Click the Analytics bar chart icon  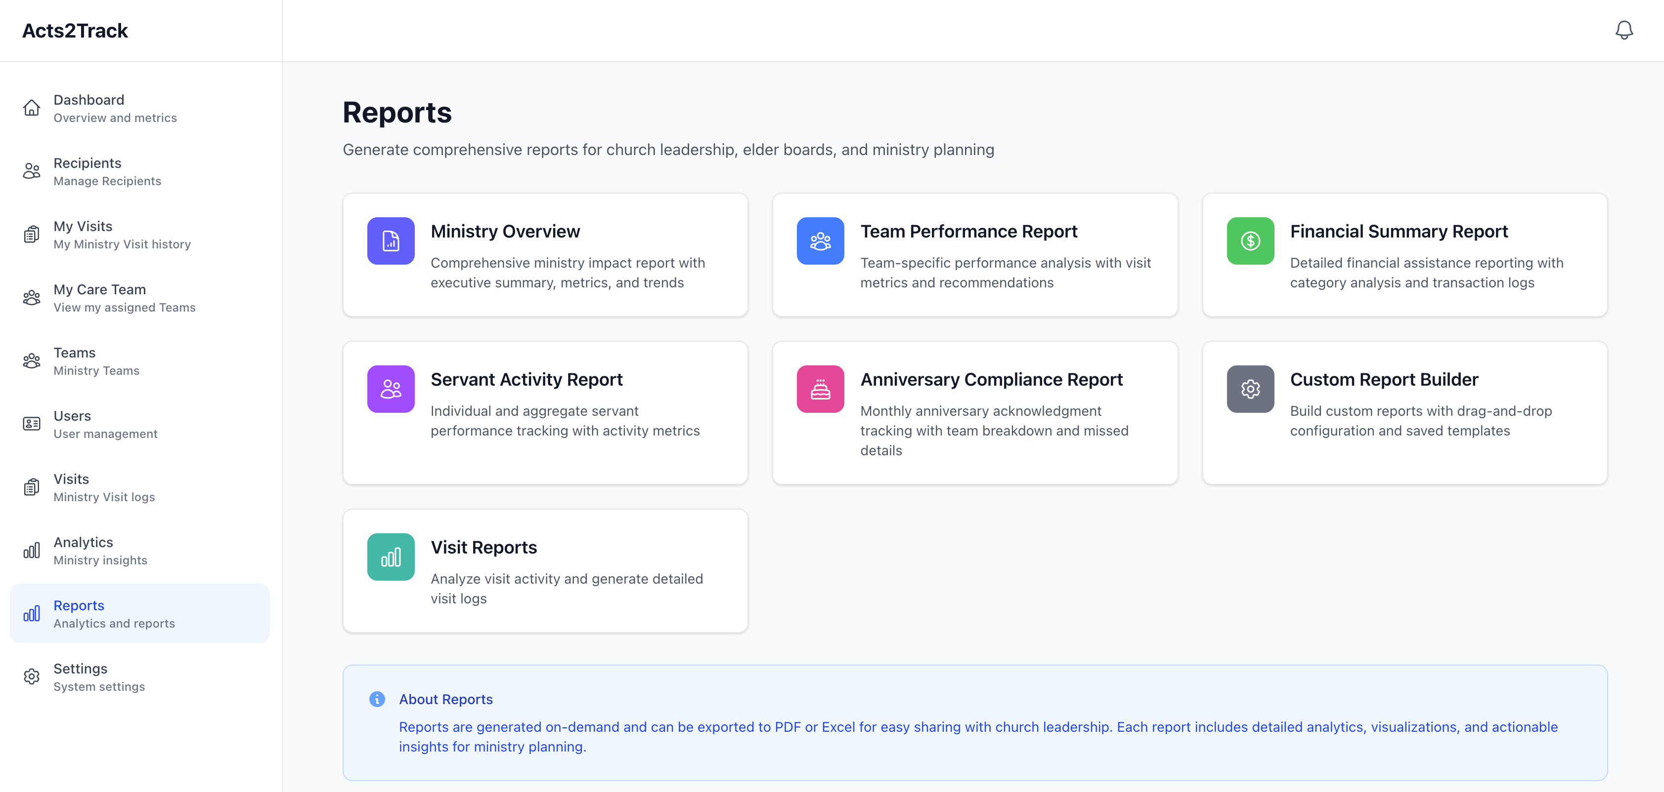click(32, 550)
